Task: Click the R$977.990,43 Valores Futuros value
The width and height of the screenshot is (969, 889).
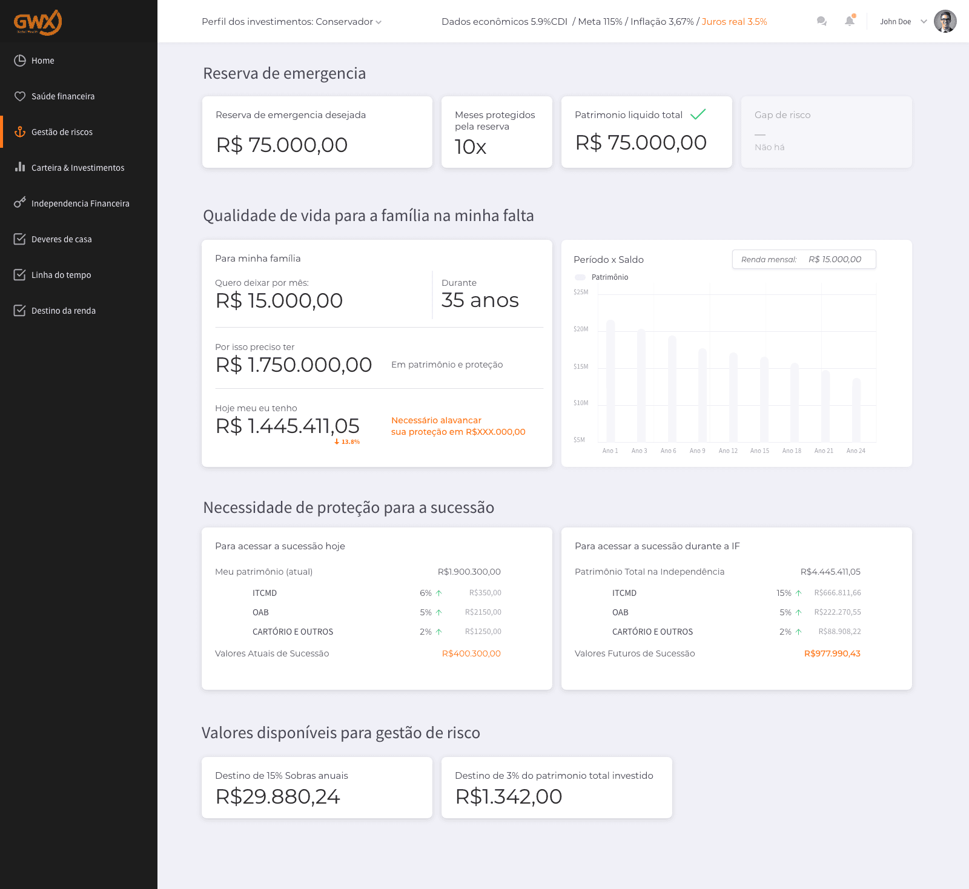Action: 832,653
